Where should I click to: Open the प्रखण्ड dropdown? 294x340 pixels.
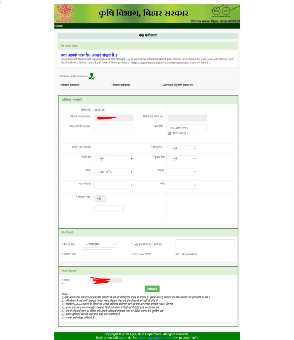182,172
